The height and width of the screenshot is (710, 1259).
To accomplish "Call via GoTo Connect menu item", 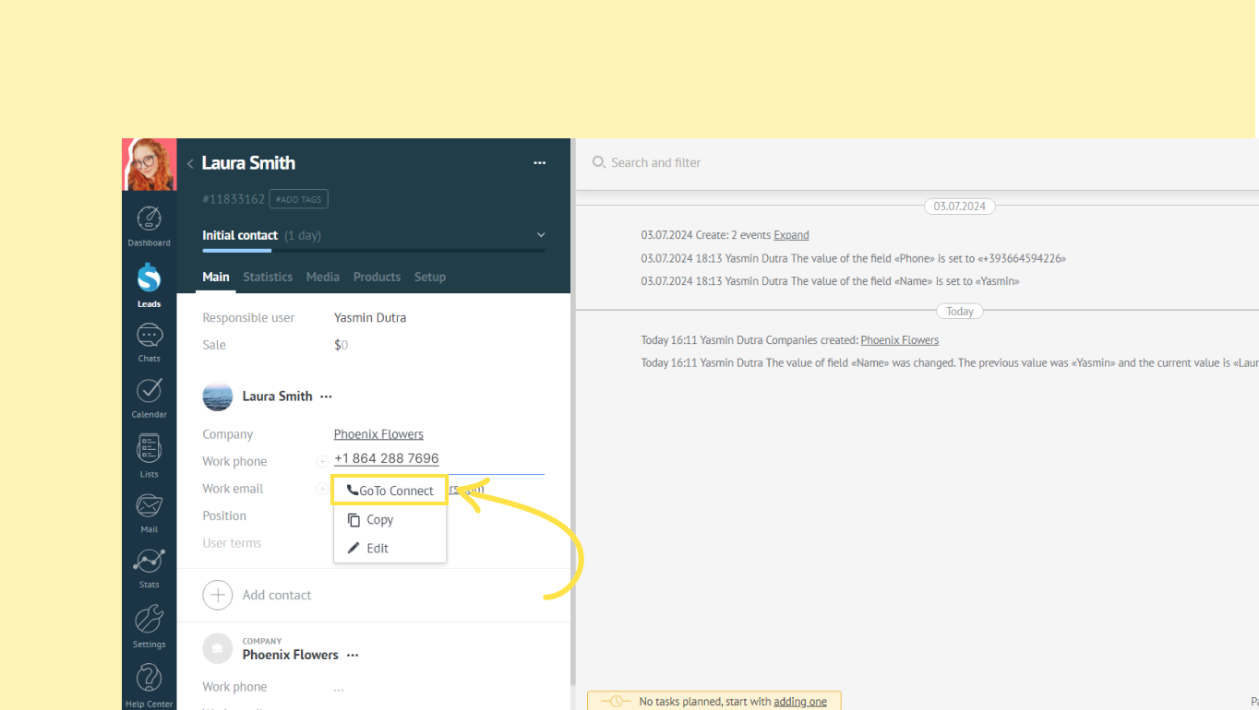I will click(390, 491).
